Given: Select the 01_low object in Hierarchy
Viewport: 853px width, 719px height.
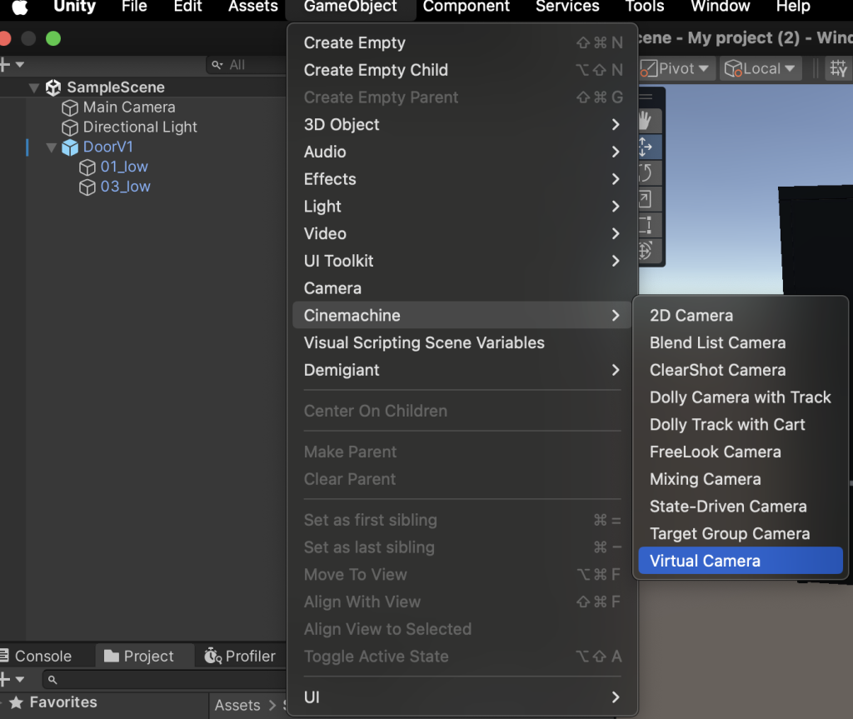Looking at the screenshot, I should [124, 167].
